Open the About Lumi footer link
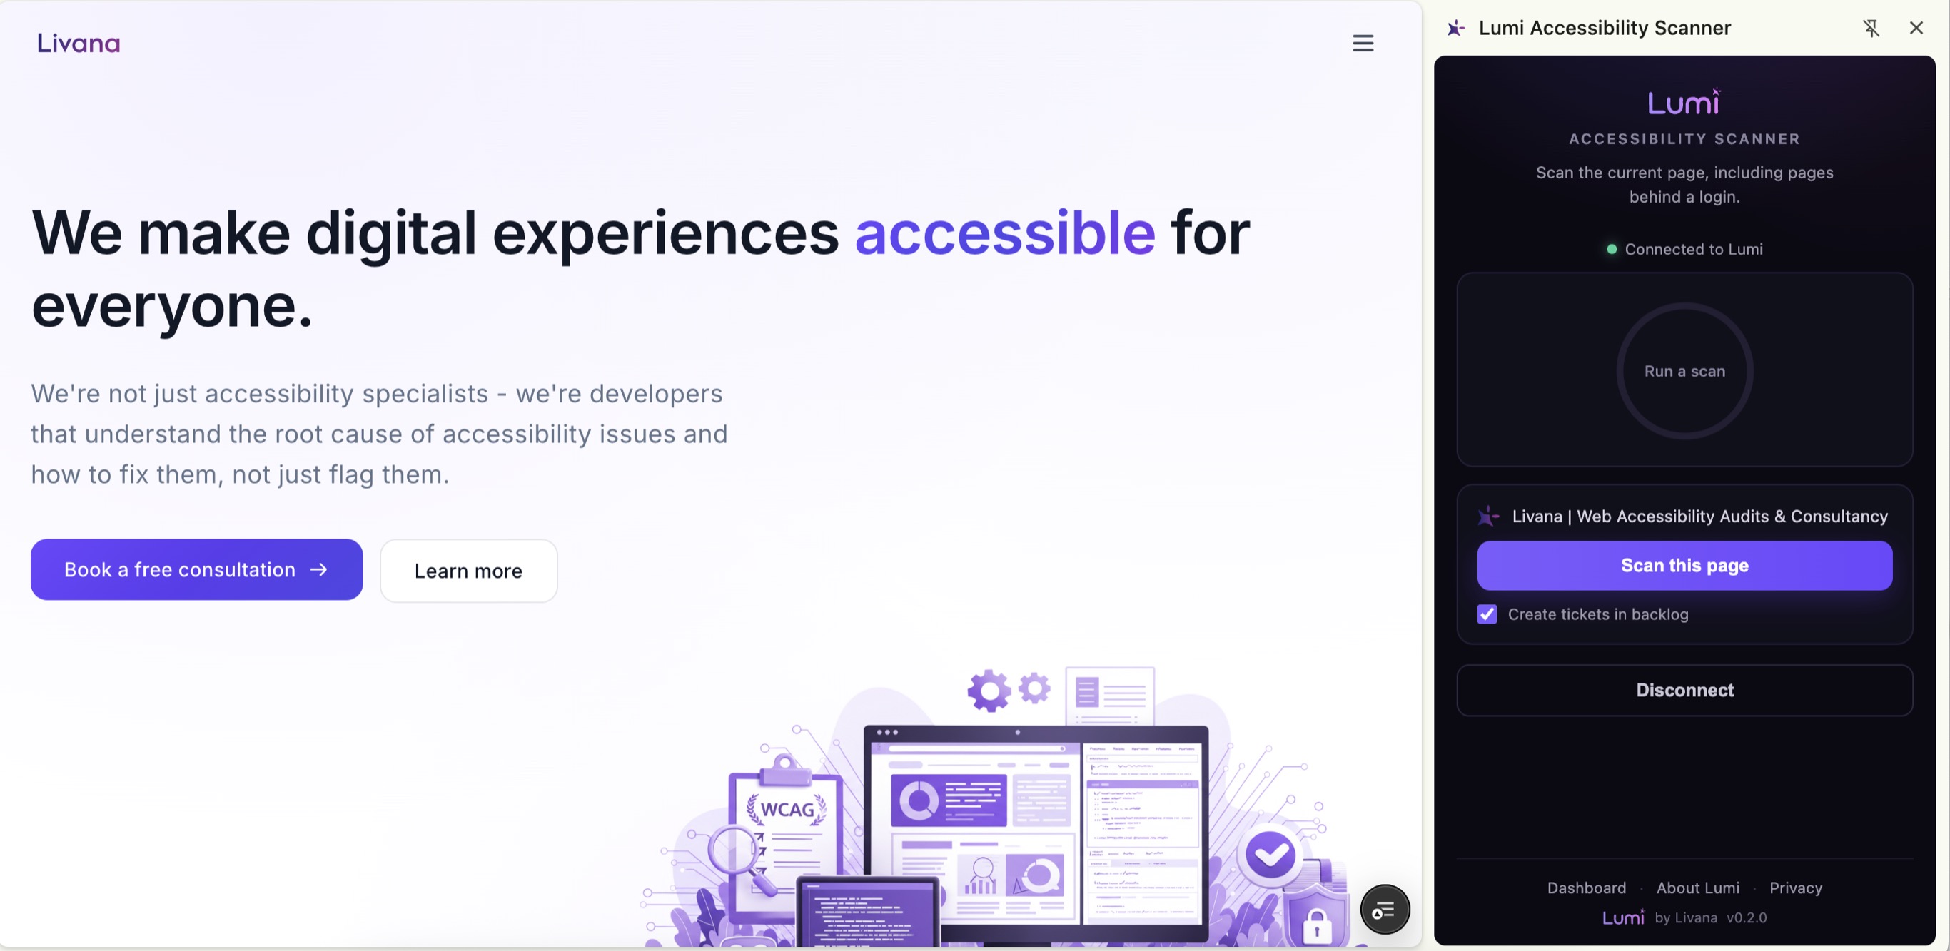This screenshot has width=1950, height=951. click(x=1697, y=888)
